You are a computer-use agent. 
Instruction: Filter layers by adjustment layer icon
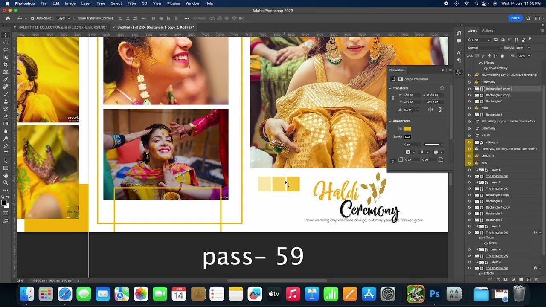click(x=503, y=40)
